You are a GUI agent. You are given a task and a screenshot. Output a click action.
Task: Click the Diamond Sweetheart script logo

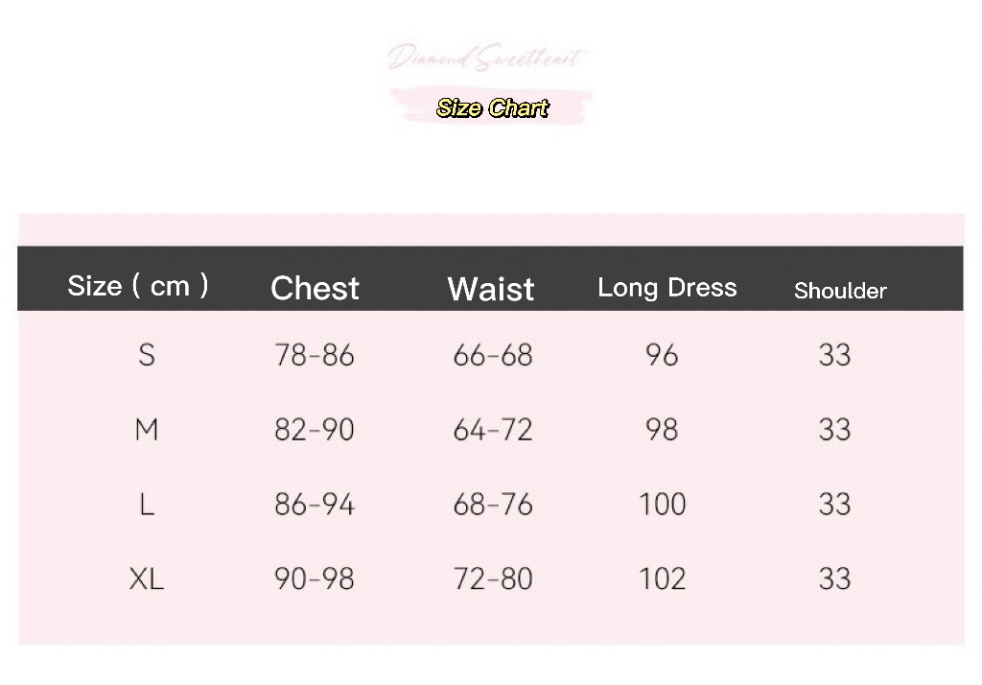coord(485,59)
